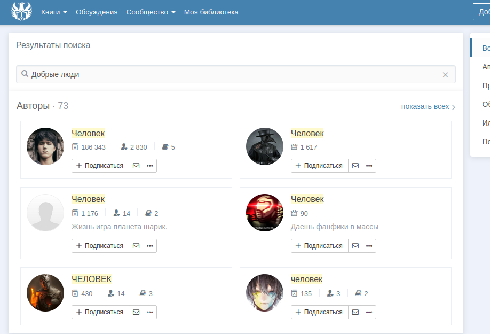
Task: Message author Жизнь игра планета шарик
Action: click(136, 246)
